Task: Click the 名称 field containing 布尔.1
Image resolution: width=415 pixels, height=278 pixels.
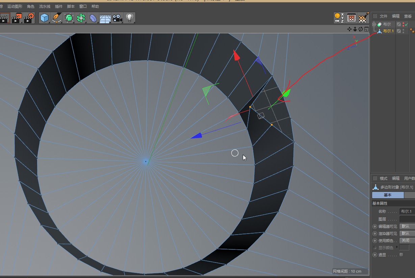Action: pyautogui.click(x=407, y=211)
